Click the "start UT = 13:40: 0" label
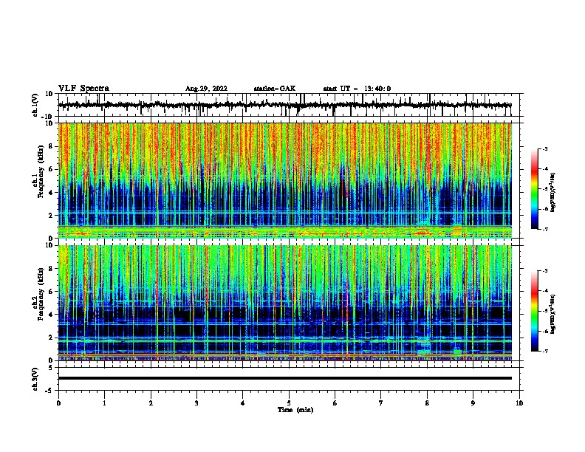Viewport: 585px width, 452px height. point(357,89)
